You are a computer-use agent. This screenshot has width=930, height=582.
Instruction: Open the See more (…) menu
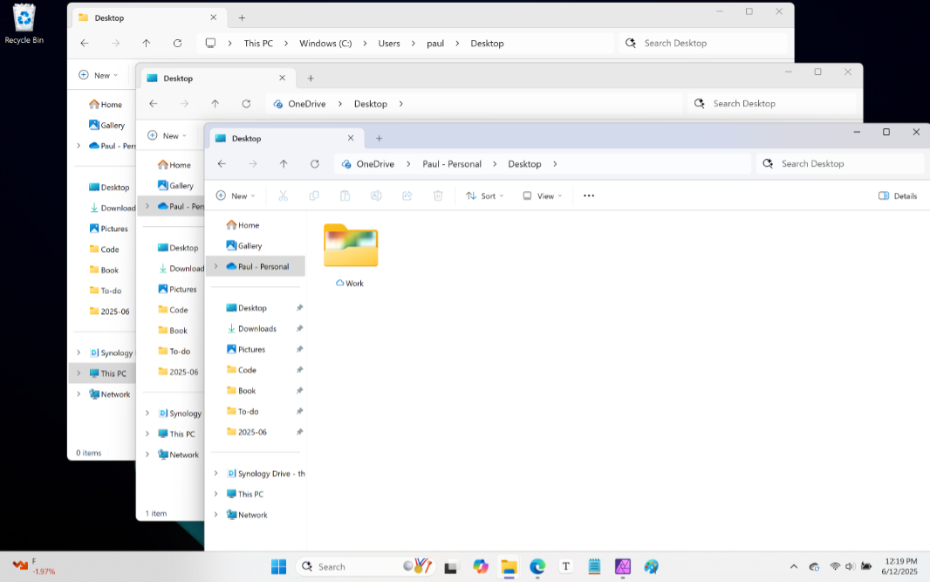coord(588,195)
